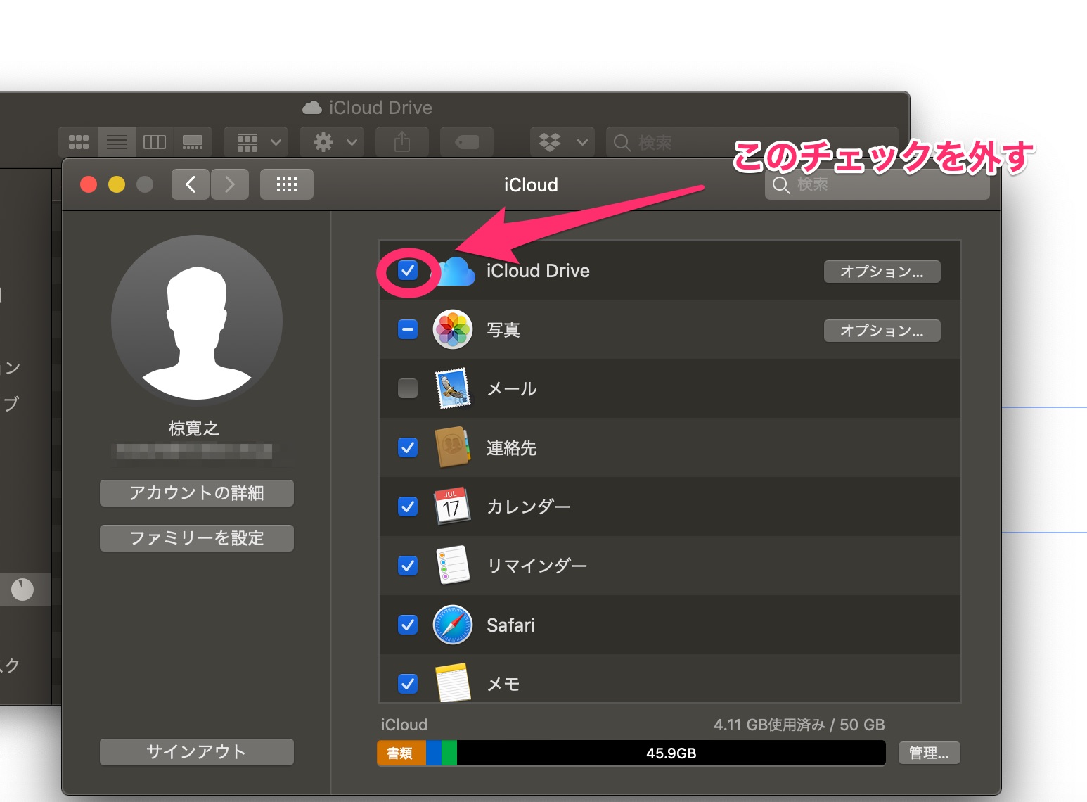Click the Safari label
Image resolution: width=1087 pixels, height=802 pixels.
[511, 625]
